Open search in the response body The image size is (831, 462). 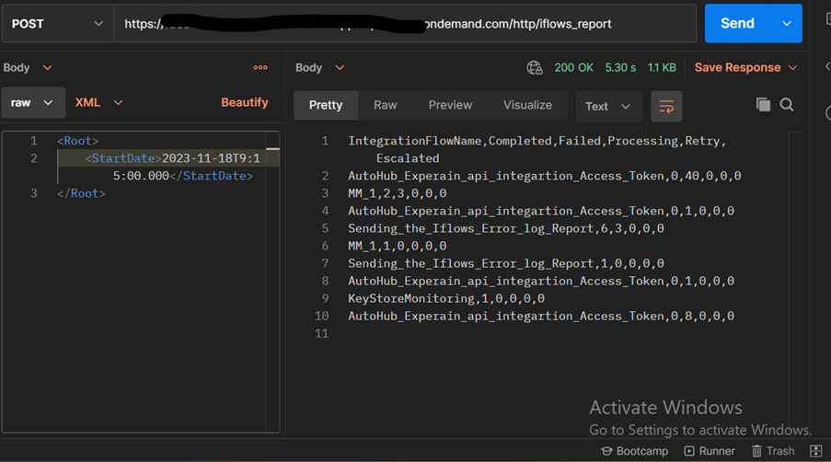click(x=787, y=104)
